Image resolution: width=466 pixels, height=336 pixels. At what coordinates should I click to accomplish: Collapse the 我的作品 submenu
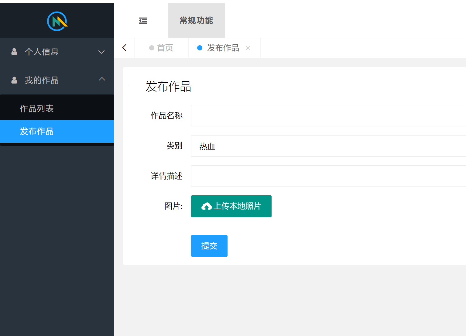tap(102, 79)
